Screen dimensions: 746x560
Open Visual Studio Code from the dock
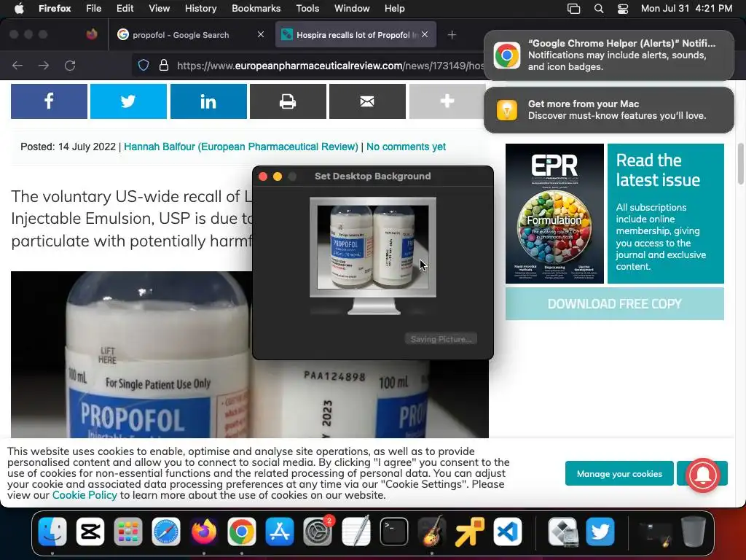point(508,532)
